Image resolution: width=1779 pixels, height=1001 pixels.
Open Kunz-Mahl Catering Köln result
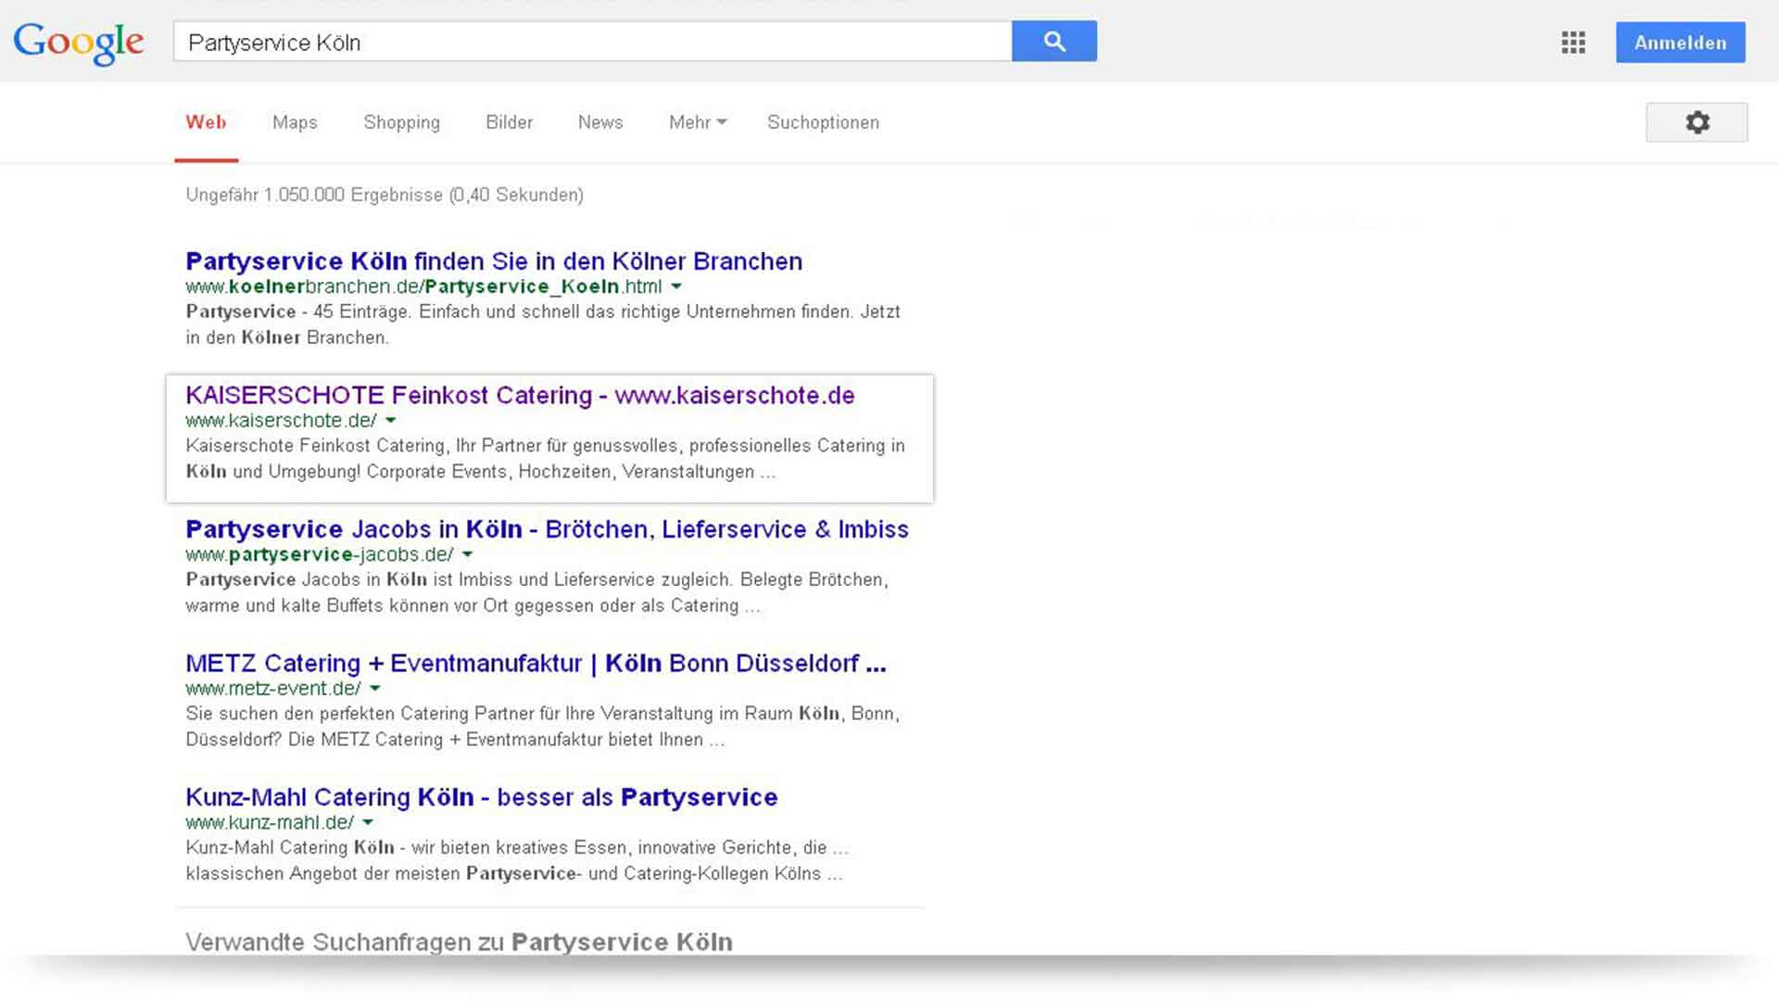[x=481, y=797]
